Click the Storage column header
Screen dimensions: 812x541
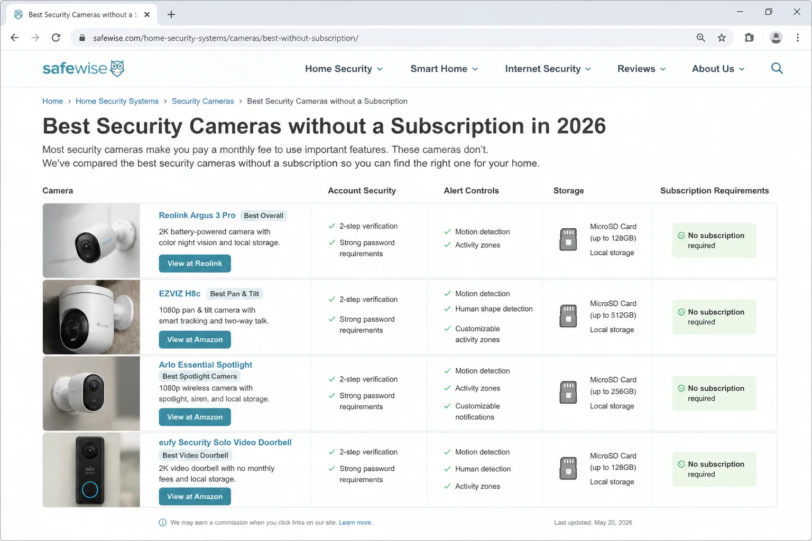569,191
